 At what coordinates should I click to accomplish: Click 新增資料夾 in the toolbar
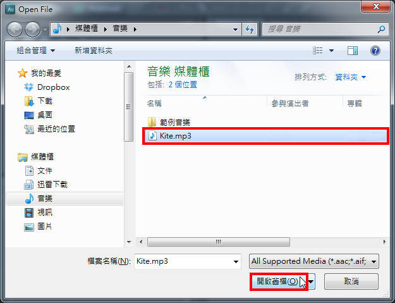[93, 51]
